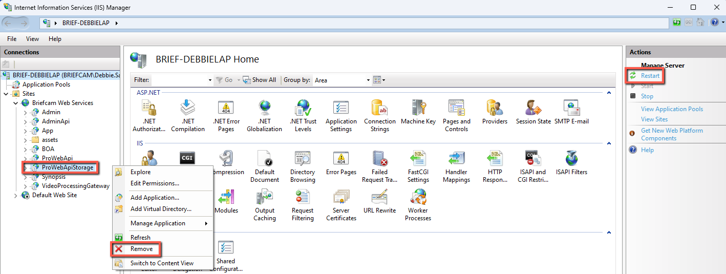The width and height of the screenshot is (726, 274).
Task: Stop the server from Actions pane
Action: pyautogui.click(x=647, y=96)
